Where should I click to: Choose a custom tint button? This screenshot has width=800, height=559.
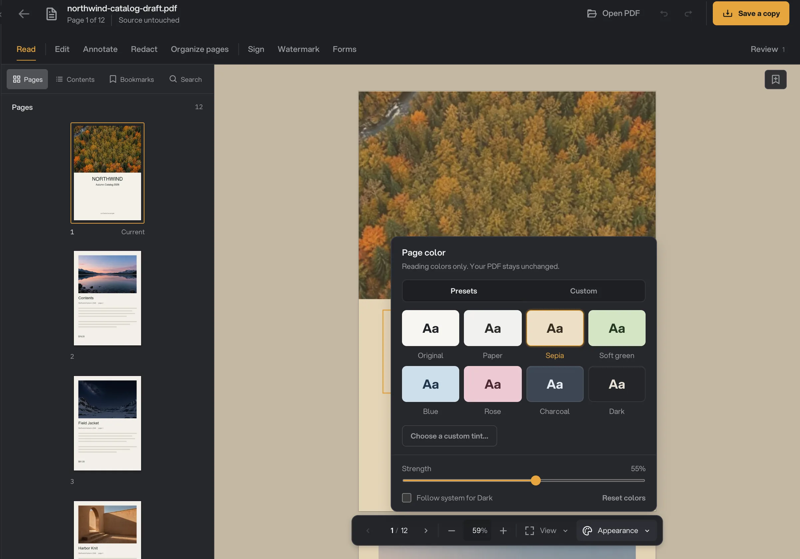coord(449,436)
